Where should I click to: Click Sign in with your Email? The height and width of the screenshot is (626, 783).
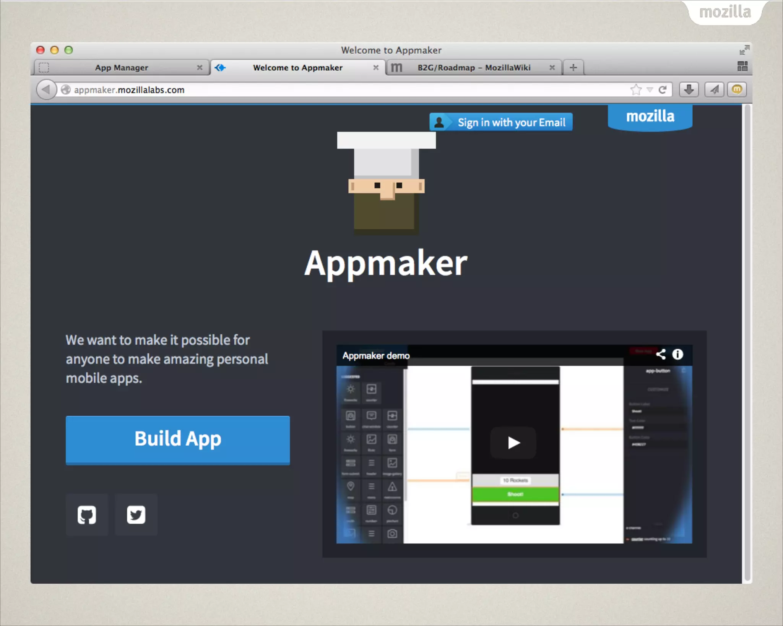pyautogui.click(x=501, y=122)
